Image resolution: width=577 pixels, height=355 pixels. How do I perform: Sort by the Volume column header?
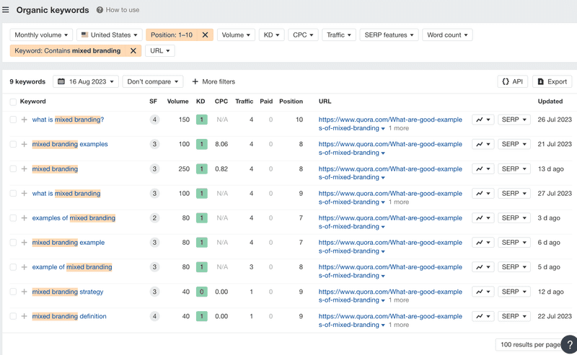click(177, 102)
